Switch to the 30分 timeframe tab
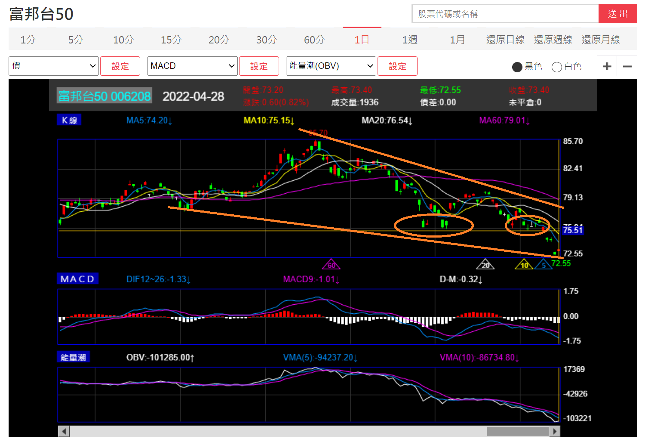This screenshot has height=445, width=645. [x=267, y=40]
